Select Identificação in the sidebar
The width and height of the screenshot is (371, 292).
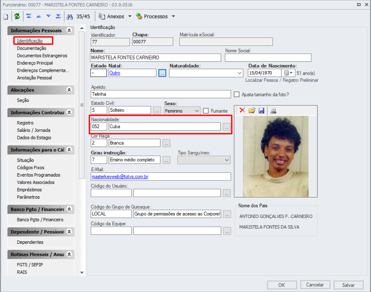(x=30, y=41)
